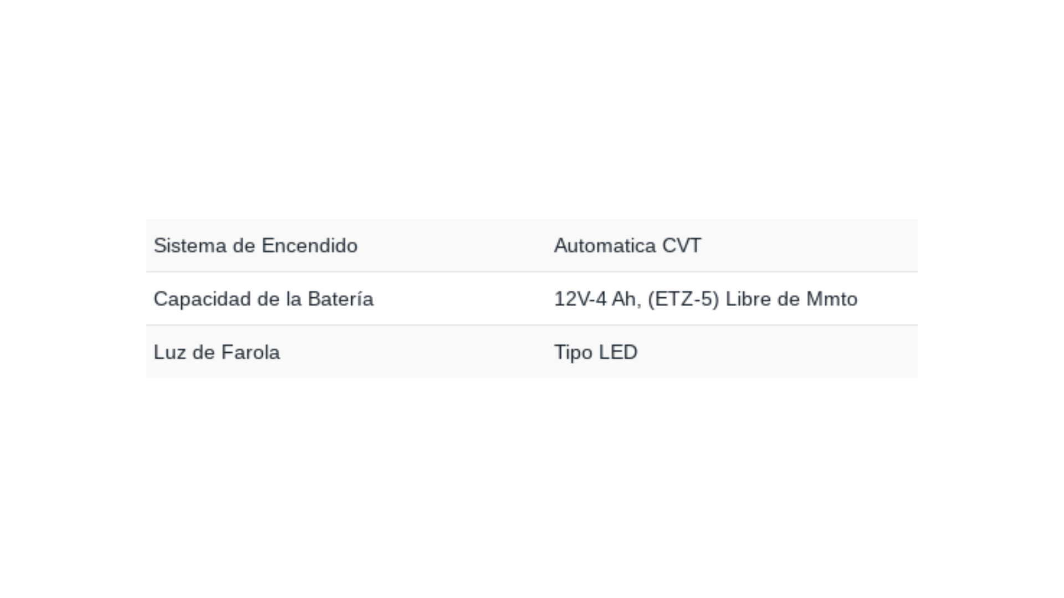The height and width of the screenshot is (598, 1064).
Task: Select the 'Tipo LED' value text
Action: coord(596,352)
